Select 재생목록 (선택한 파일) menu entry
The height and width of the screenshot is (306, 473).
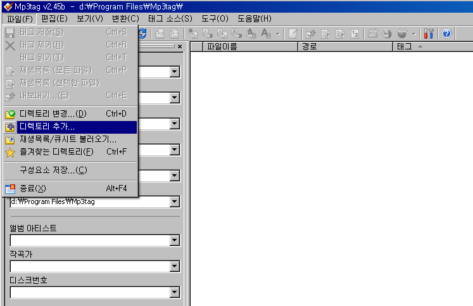point(70,83)
